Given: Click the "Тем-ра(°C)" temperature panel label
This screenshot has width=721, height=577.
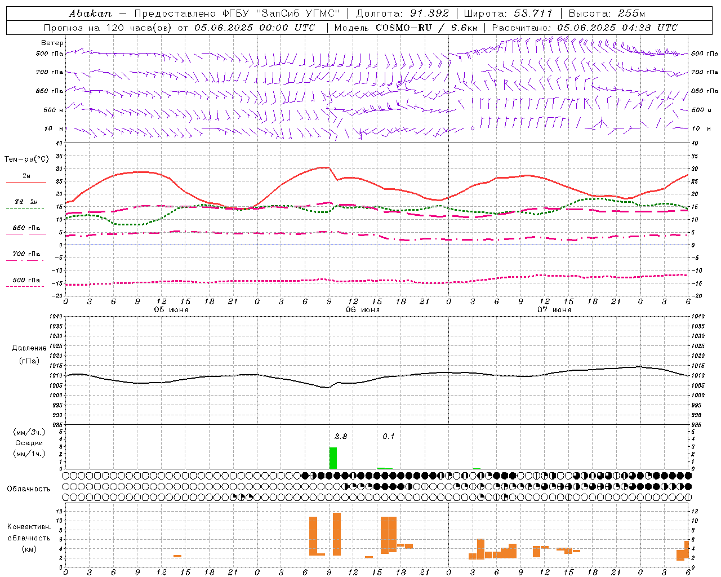Looking at the screenshot, I should (26, 159).
